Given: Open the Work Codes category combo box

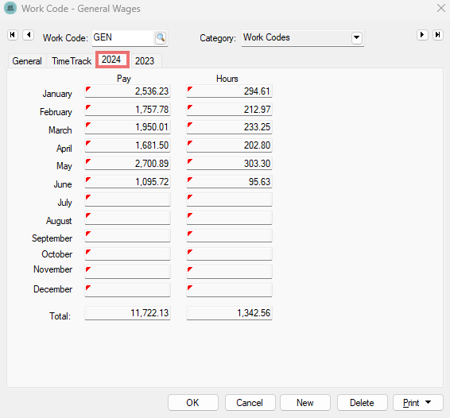Looking at the screenshot, I should tap(303, 37).
